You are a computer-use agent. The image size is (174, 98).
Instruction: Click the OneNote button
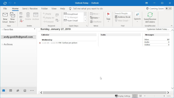point(96,22)
